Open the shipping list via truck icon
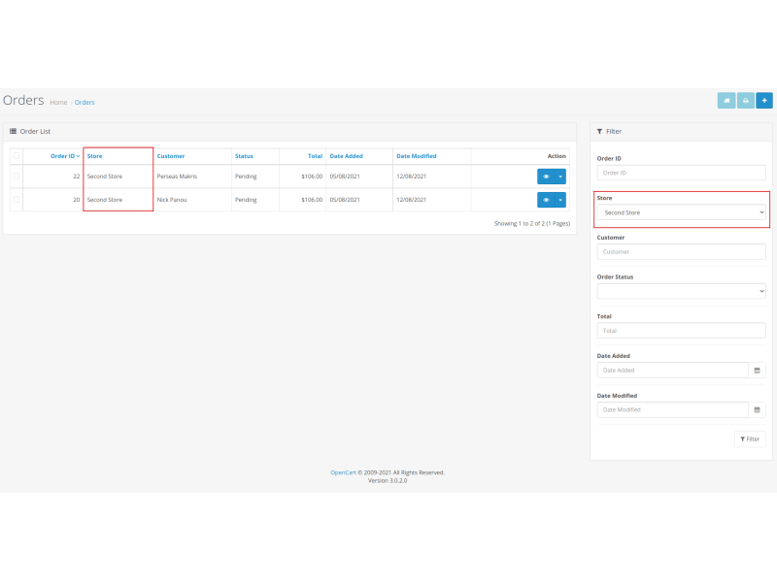The height and width of the screenshot is (582, 777). 726,100
